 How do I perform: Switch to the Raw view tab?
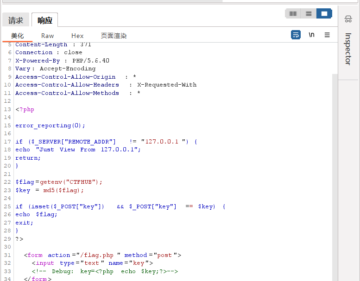point(47,36)
